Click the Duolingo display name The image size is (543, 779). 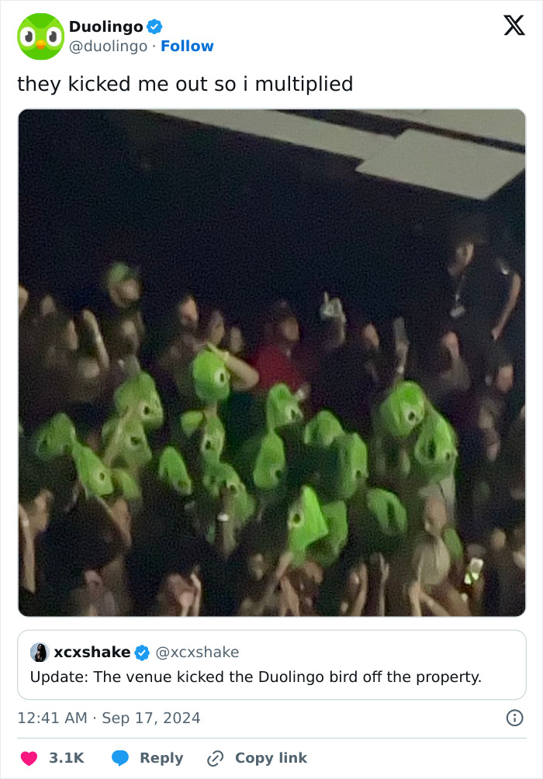click(x=105, y=26)
